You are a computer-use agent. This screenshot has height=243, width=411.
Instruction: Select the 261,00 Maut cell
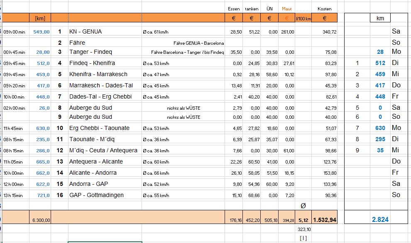tap(287, 32)
